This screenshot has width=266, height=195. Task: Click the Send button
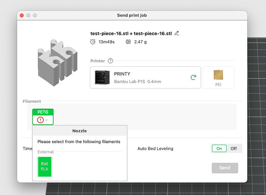click(x=225, y=168)
